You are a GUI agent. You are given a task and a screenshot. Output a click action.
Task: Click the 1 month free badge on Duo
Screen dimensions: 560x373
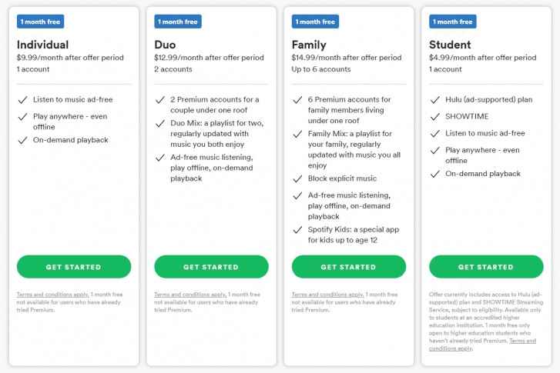(x=177, y=22)
